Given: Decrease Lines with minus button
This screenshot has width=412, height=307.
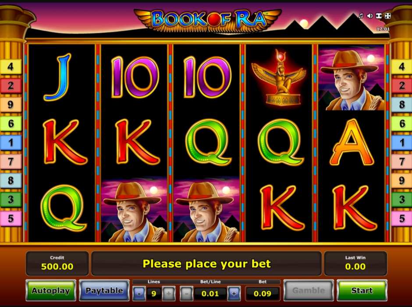Looking at the screenshot, I should click(x=139, y=293).
